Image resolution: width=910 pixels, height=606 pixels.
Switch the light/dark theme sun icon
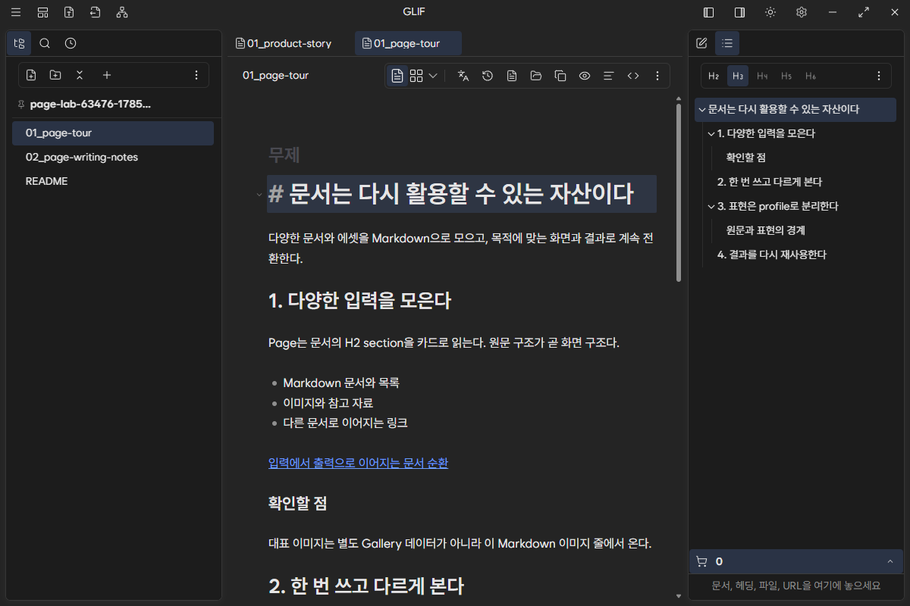pyautogui.click(x=770, y=12)
